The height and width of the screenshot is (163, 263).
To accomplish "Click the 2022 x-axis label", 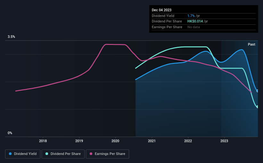I will pos(188,141).
